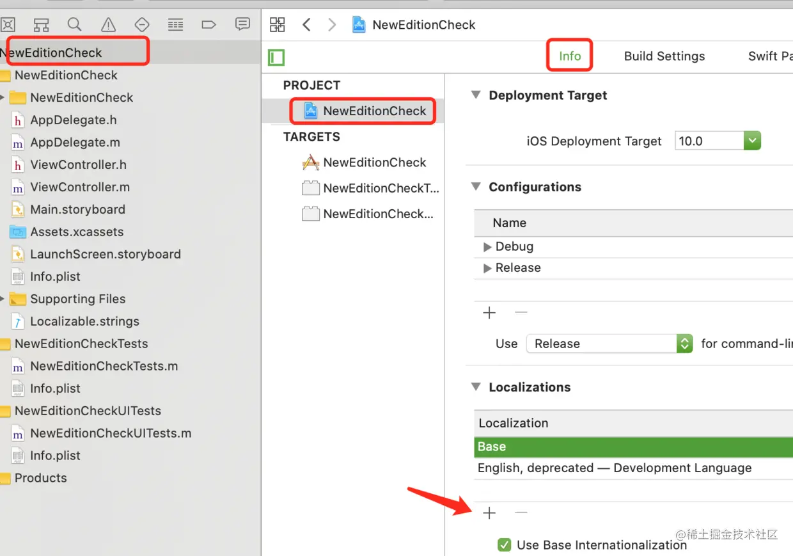Click the NewEditionCheck file icon in jump bar
The width and height of the screenshot is (793, 556).
coord(359,25)
